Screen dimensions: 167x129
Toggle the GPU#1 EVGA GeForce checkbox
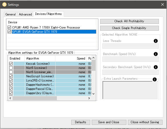point(9,32)
